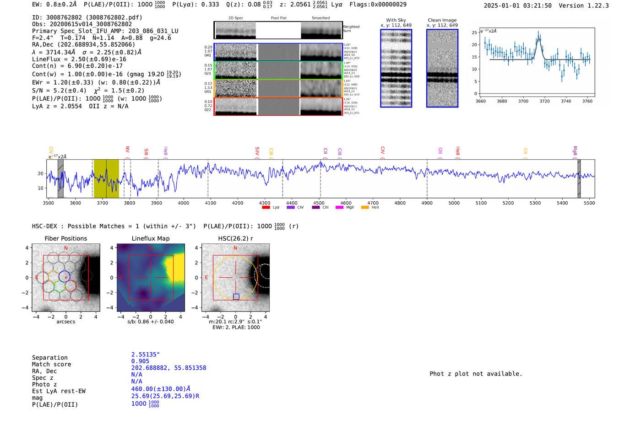
Task: Click the gray hatched band near 5460 Å
Action: coord(579,178)
